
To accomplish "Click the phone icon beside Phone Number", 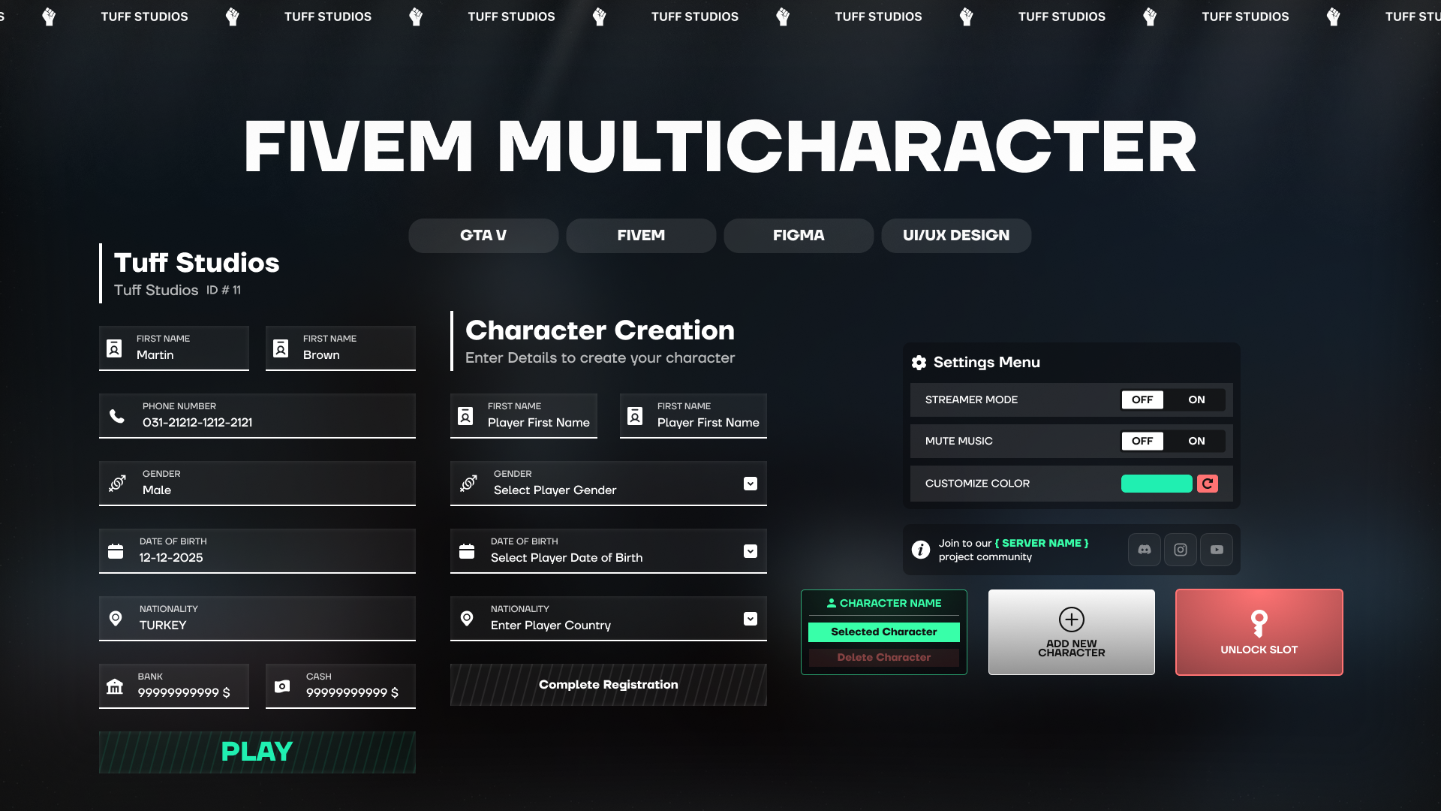I will point(117,416).
